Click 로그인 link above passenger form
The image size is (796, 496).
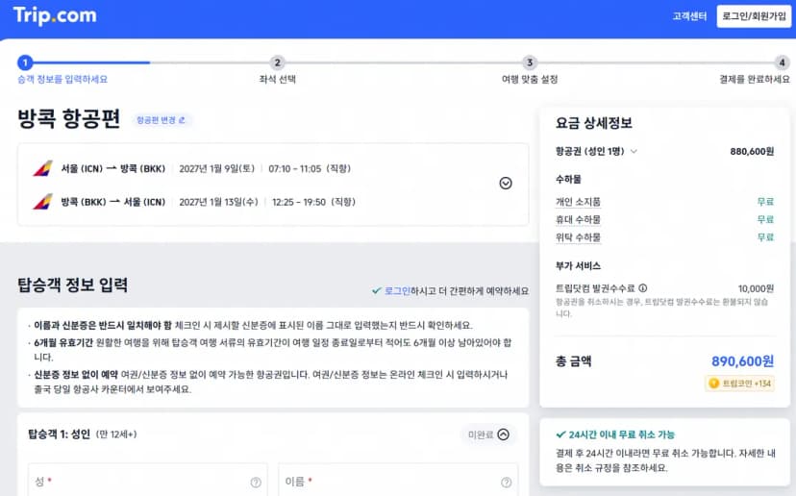(397, 291)
